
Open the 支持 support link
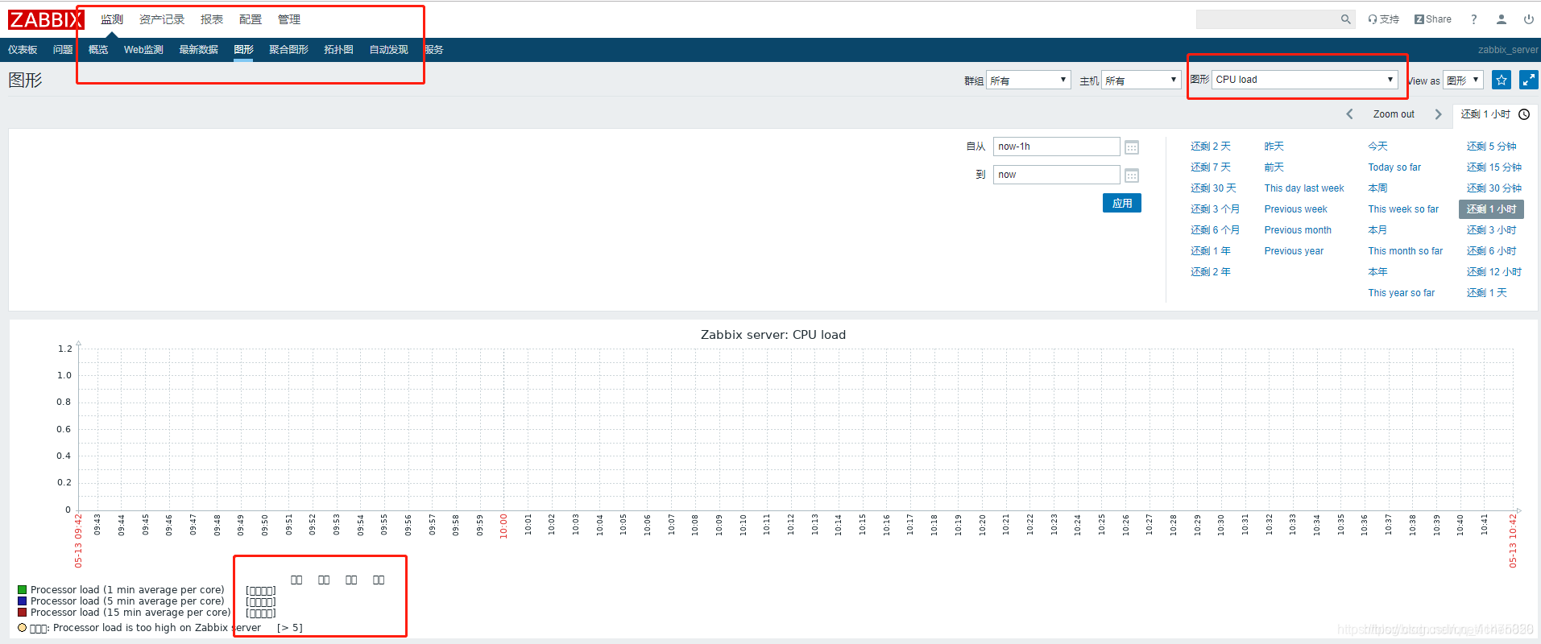(x=1383, y=19)
